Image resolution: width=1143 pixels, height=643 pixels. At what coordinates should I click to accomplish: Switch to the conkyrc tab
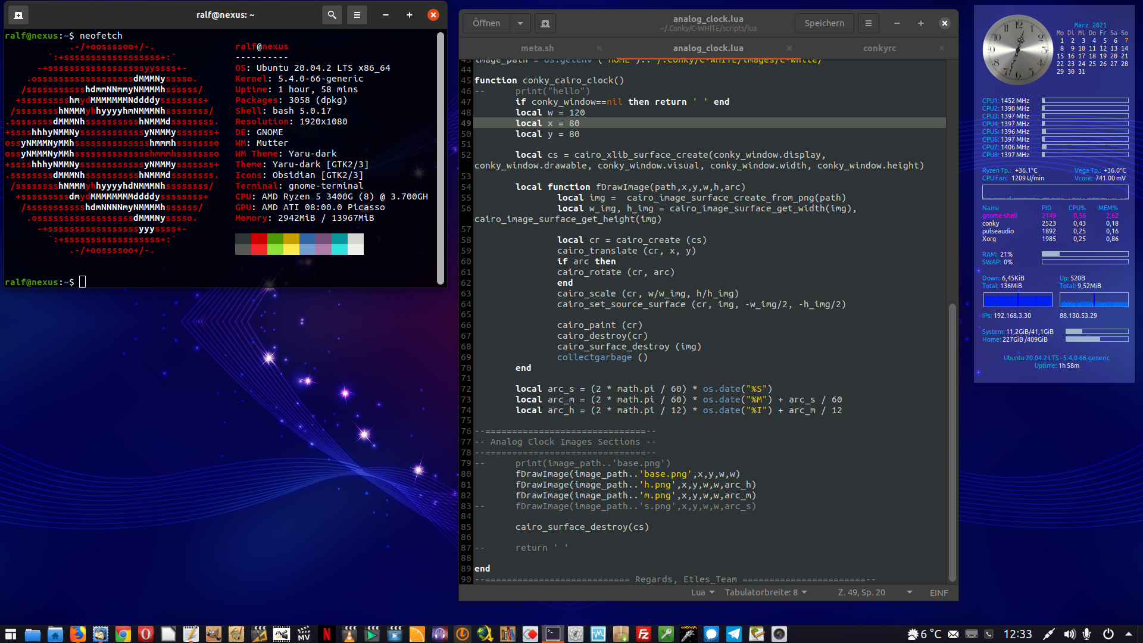point(879,48)
